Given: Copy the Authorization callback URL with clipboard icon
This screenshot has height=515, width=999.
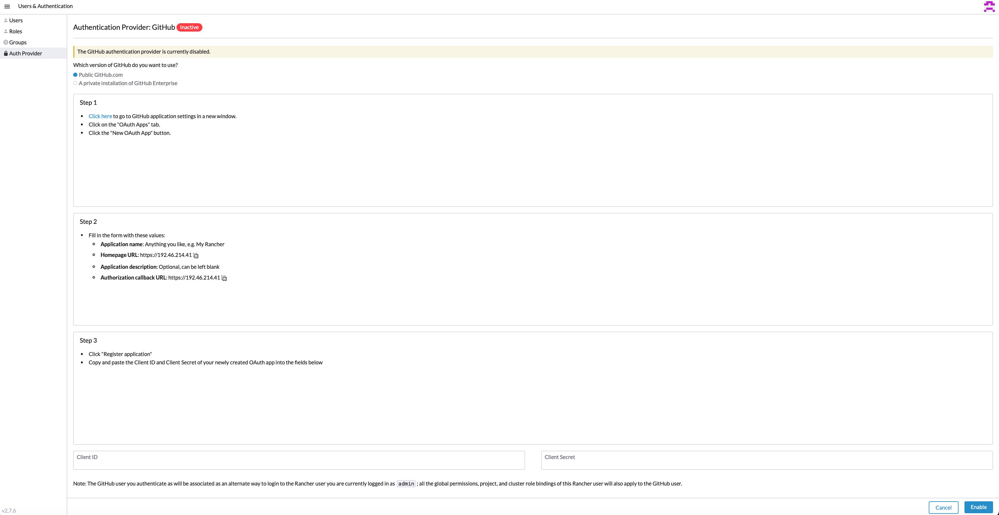Looking at the screenshot, I should point(224,278).
